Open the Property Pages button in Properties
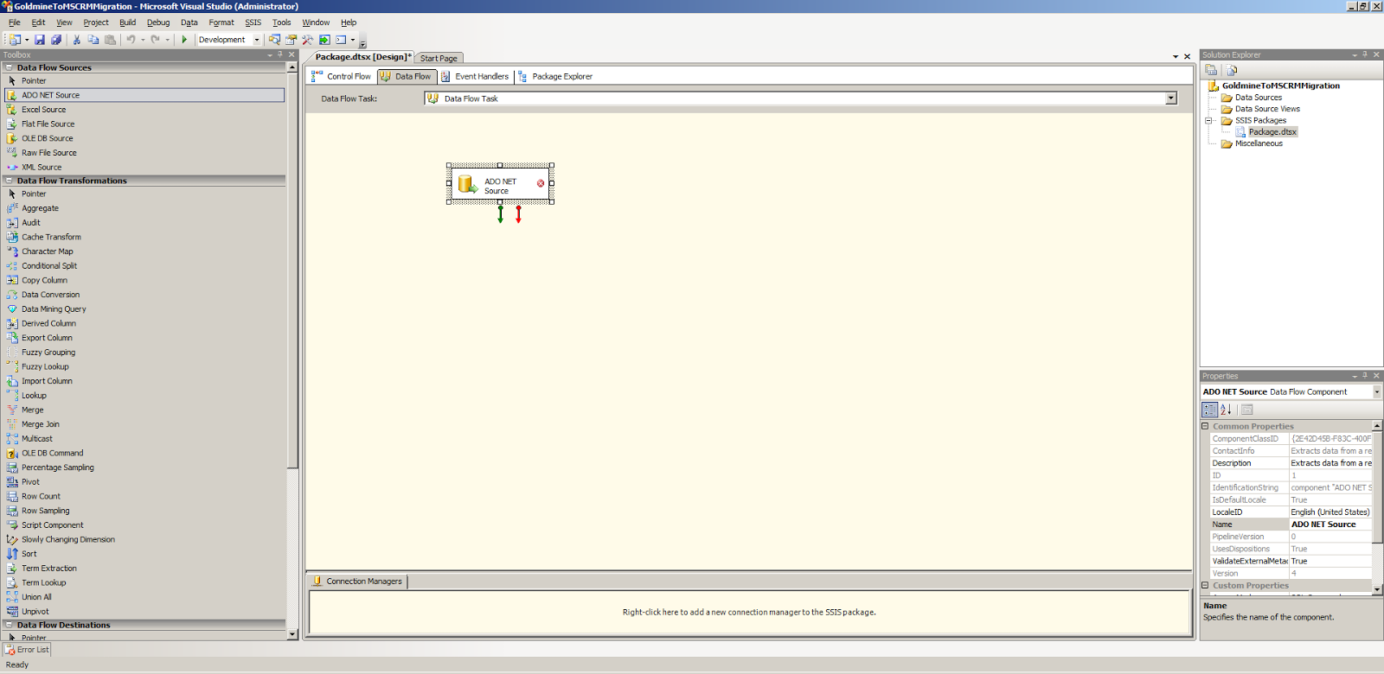Viewport: 1384px width, 674px height. (x=1247, y=410)
